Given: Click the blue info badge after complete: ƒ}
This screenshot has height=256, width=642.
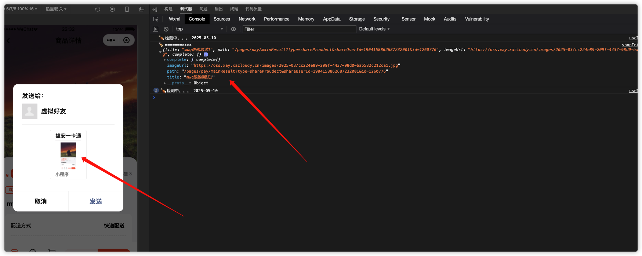Looking at the screenshot, I should (206, 54).
